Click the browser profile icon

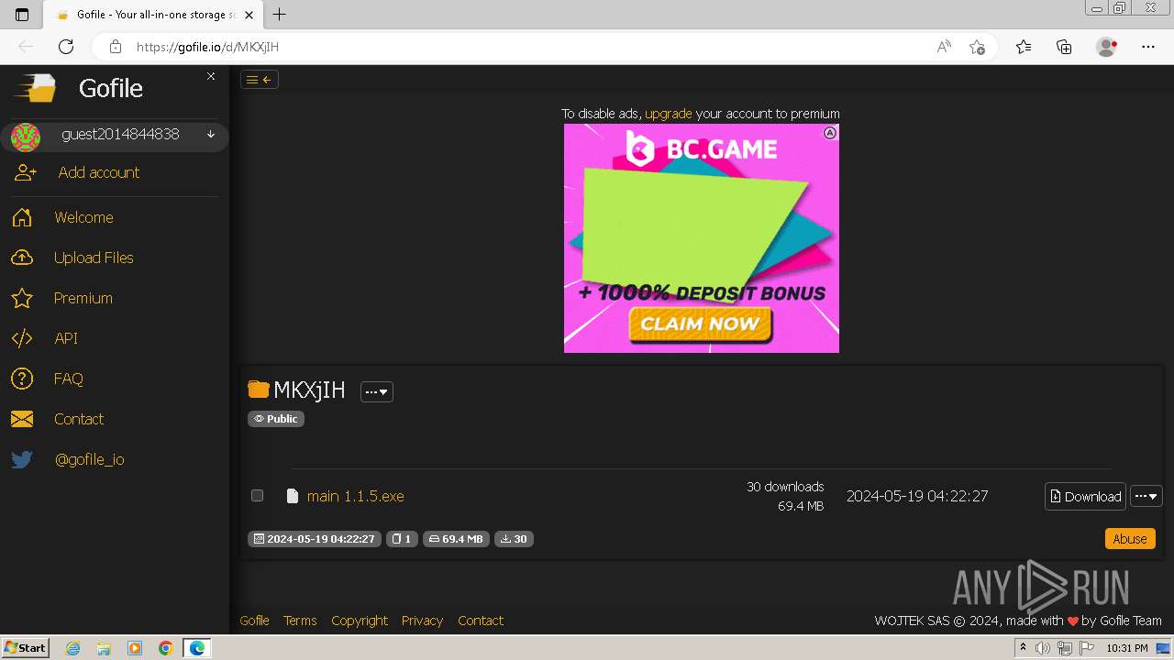click(x=1107, y=47)
